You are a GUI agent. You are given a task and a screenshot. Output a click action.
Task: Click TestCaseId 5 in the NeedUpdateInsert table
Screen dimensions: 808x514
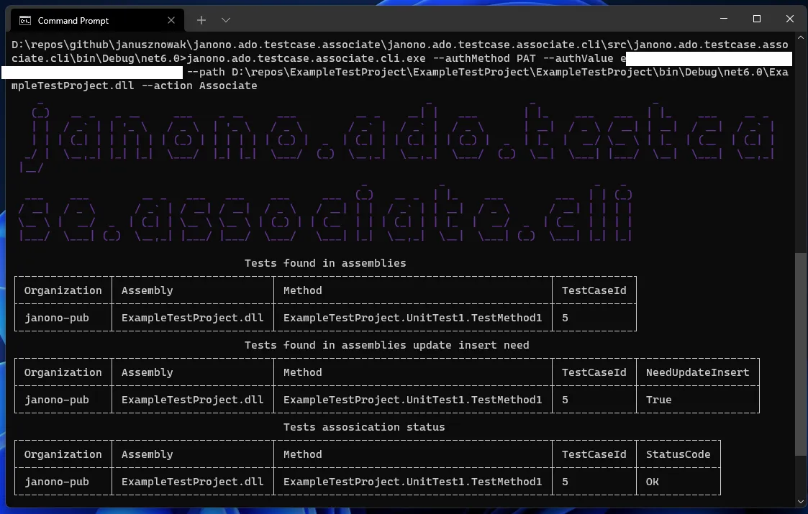point(565,400)
